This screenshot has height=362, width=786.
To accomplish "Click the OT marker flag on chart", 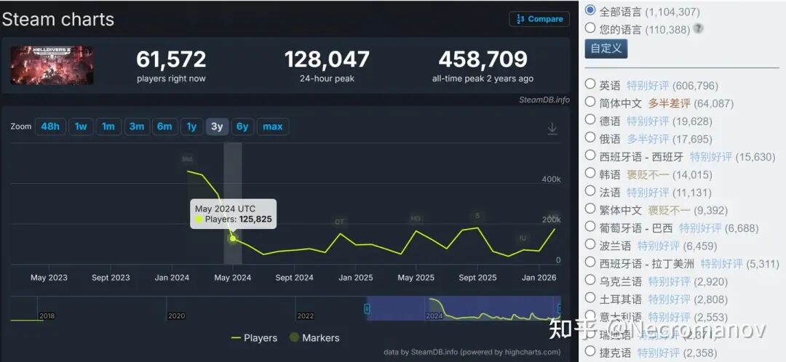I will 339,222.
